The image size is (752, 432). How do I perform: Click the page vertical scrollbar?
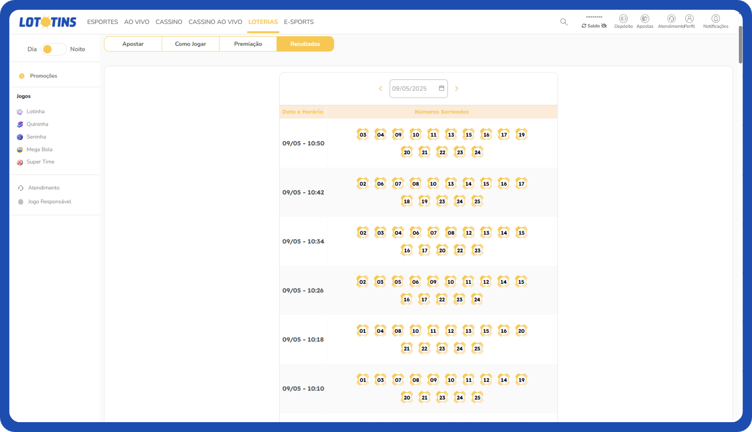[740, 45]
